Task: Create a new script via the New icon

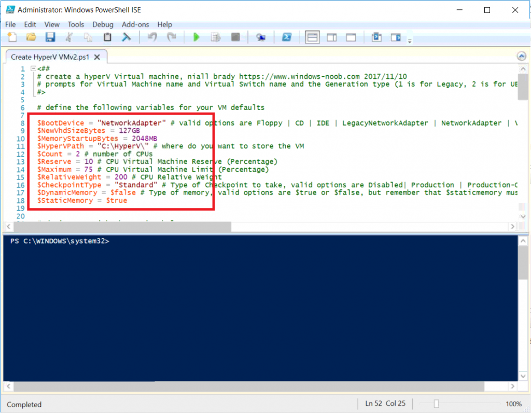Action: tap(11, 37)
